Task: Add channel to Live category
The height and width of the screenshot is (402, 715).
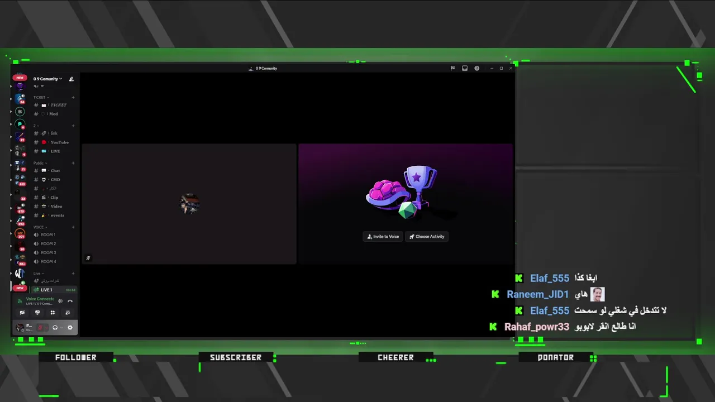Action: click(x=73, y=274)
